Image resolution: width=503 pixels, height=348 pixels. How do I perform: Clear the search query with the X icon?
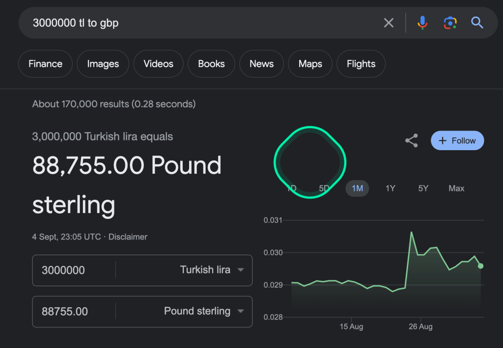pyautogui.click(x=389, y=23)
